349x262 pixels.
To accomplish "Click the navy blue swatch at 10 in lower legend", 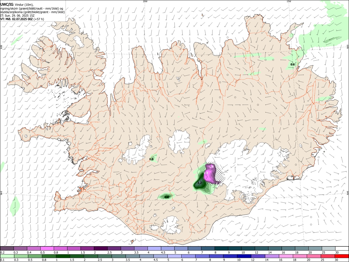I will coord(244,256).
